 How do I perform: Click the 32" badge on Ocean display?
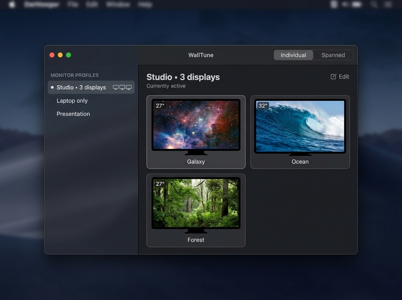[x=263, y=106]
